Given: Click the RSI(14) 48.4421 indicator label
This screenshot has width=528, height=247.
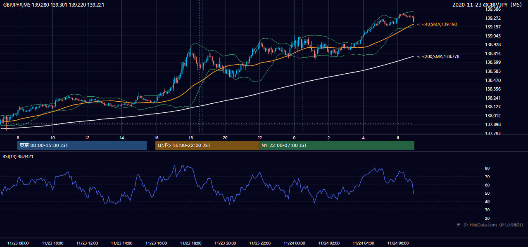Looking at the screenshot, I should click(18, 156).
